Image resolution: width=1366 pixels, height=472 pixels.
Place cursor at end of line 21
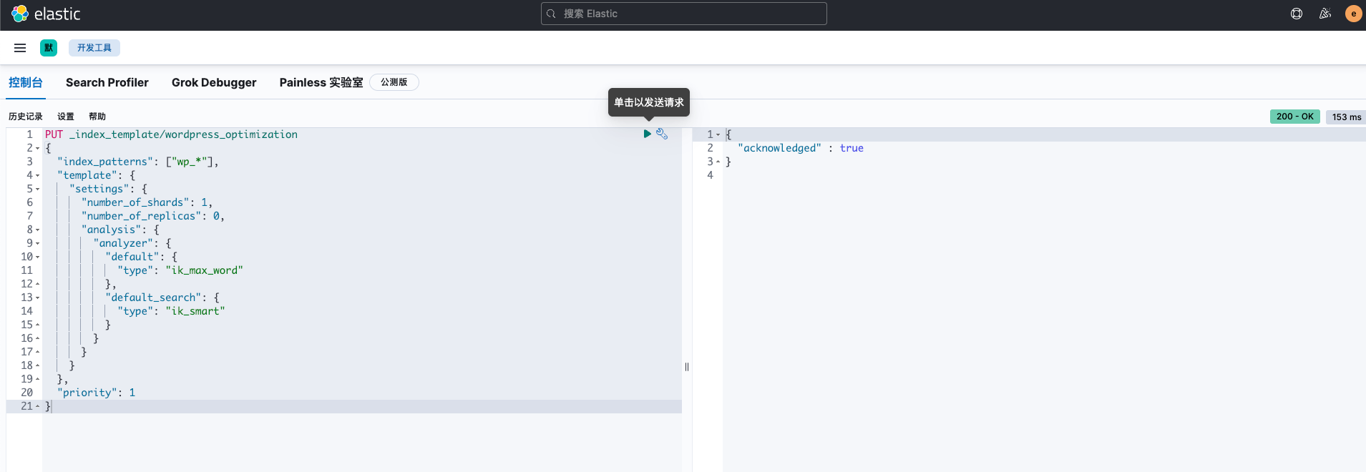point(52,406)
